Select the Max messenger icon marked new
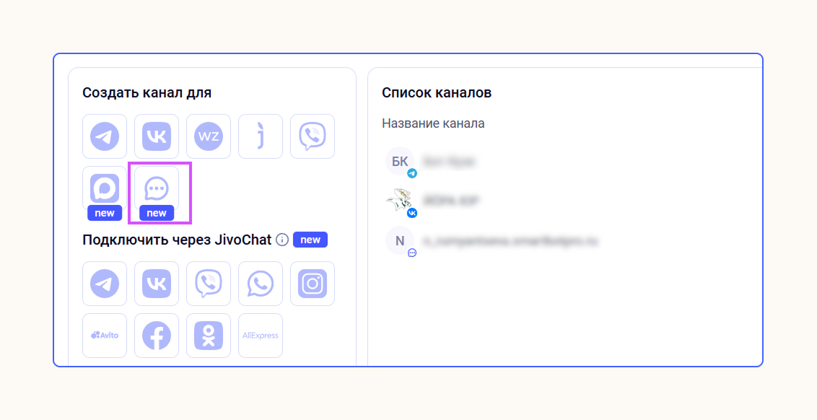This screenshot has width=817, height=420. [105, 188]
